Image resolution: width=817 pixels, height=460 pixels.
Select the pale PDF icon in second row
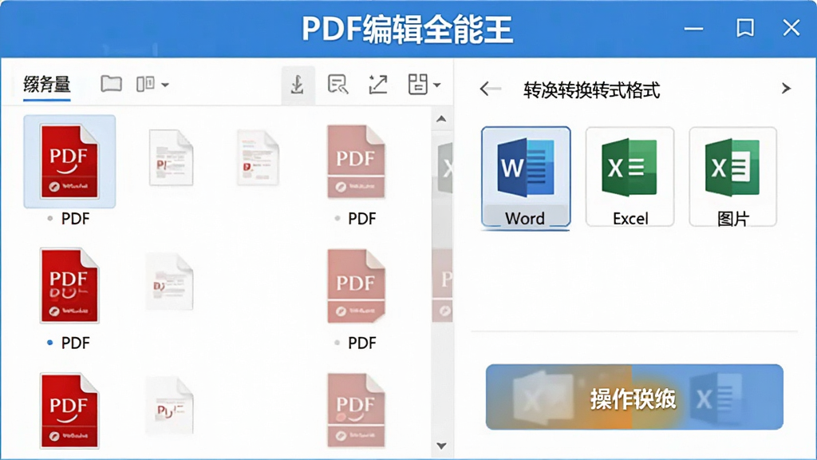click(x=356, y=286)
